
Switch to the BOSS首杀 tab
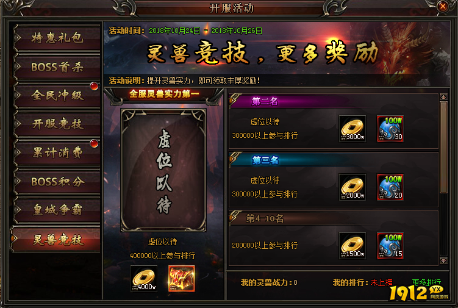point(57,67)
